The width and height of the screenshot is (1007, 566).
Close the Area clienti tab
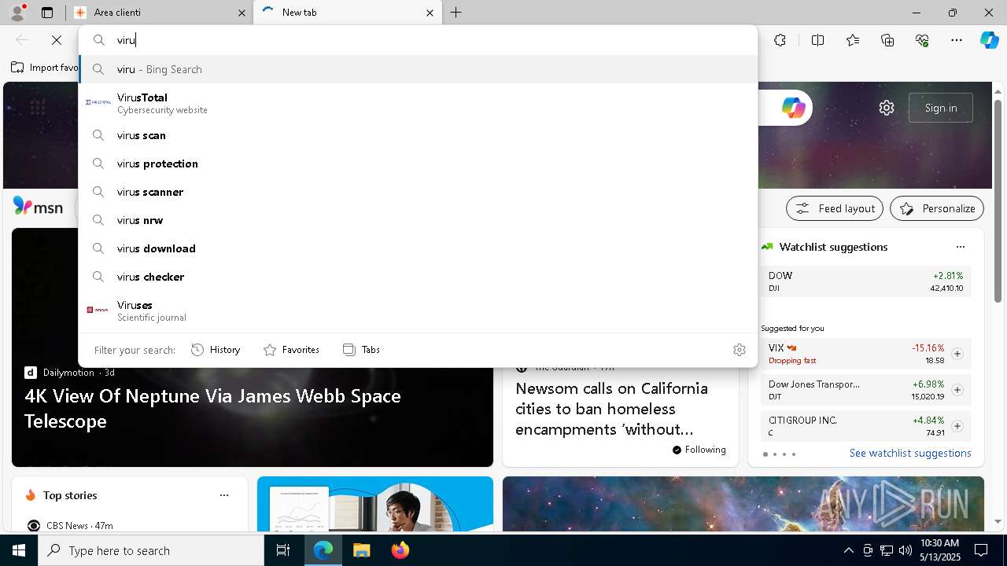(242, 13)
